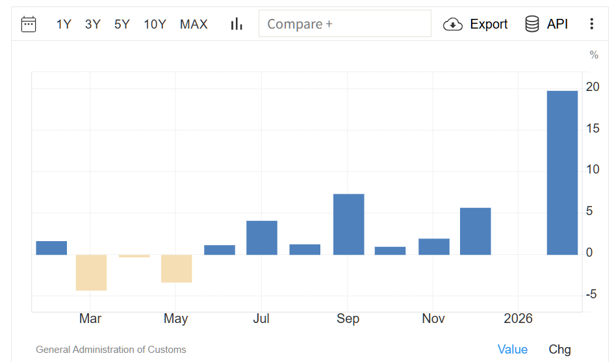Switch chart to 5Y range
The image size is (616, 362).
pyautogui.click(x=122, y=24)
